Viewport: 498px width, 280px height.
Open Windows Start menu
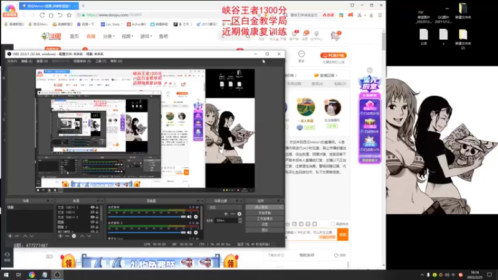[x=6, y=275]
